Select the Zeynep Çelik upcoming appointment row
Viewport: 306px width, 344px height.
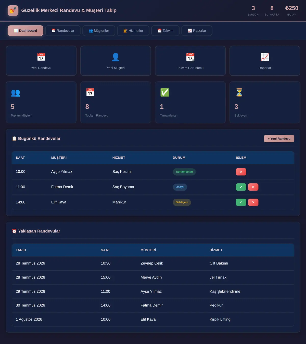pyautogui.click(x=153, y=263)
